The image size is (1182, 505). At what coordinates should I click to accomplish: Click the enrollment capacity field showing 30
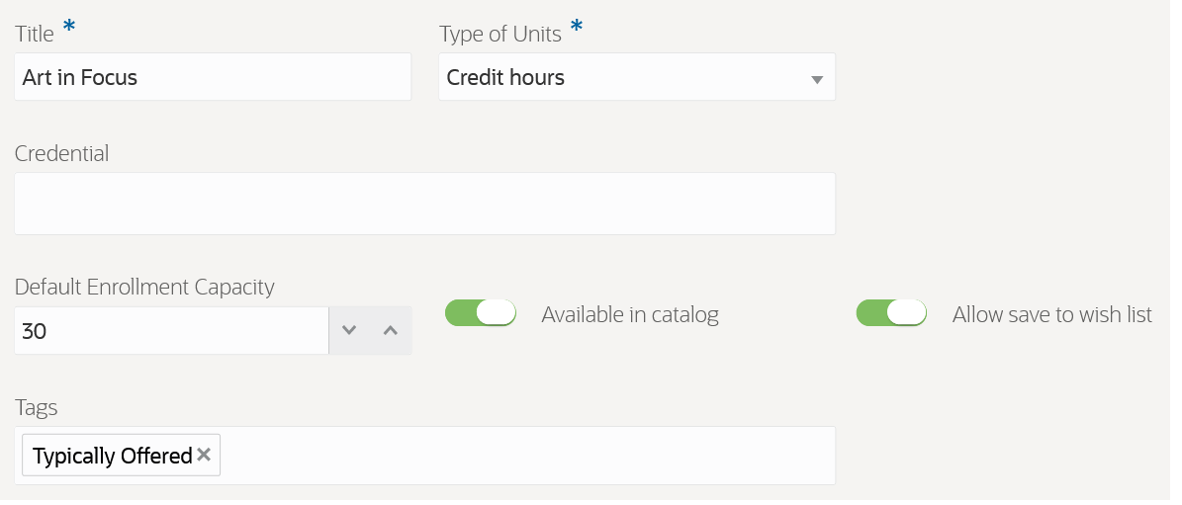point(170,331)
